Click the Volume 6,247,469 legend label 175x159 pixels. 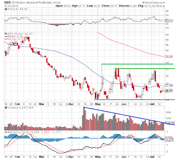coord(21,108)
